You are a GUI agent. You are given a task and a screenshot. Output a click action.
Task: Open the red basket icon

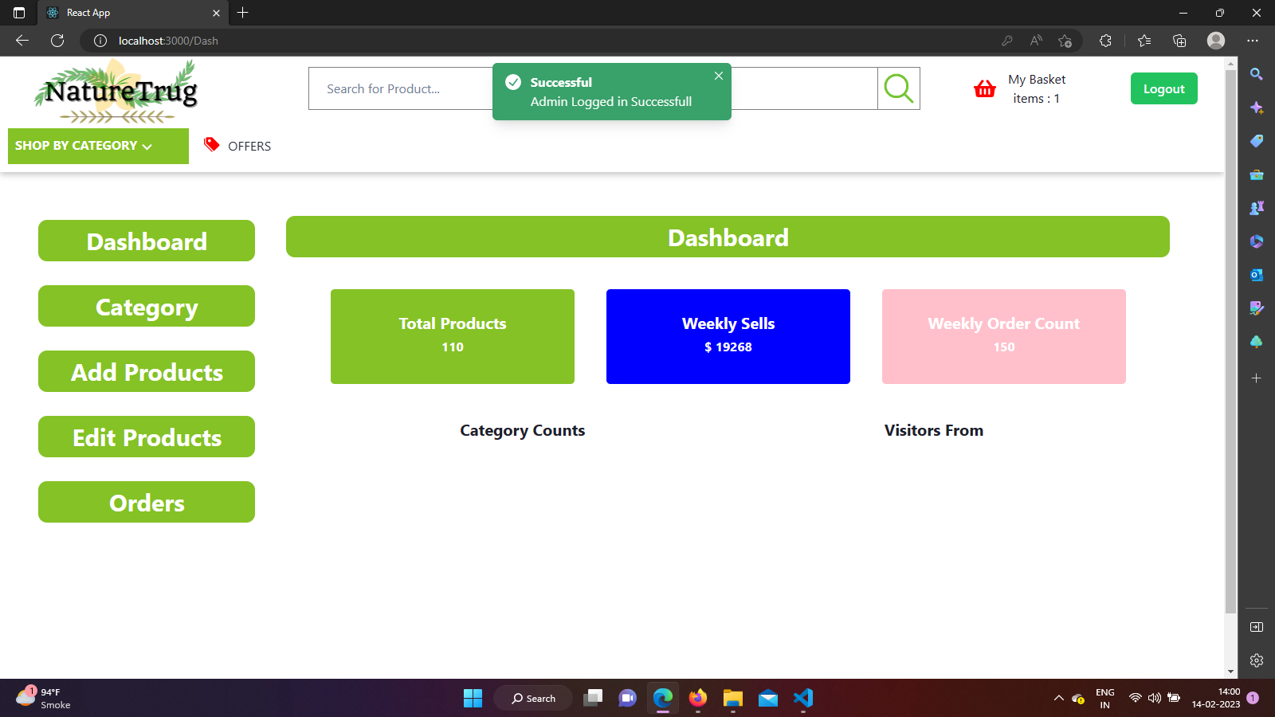pyautogui.click(x=985, y=88)
